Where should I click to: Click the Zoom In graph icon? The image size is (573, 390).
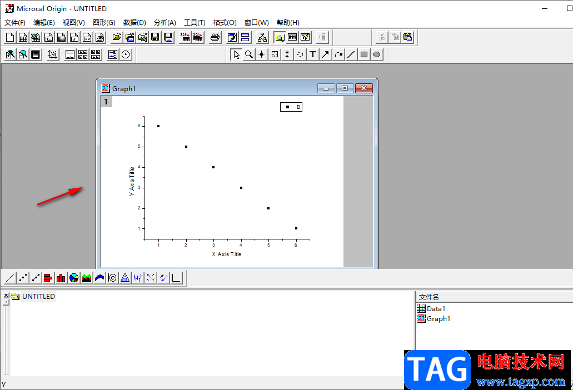(x=10, y=55)
